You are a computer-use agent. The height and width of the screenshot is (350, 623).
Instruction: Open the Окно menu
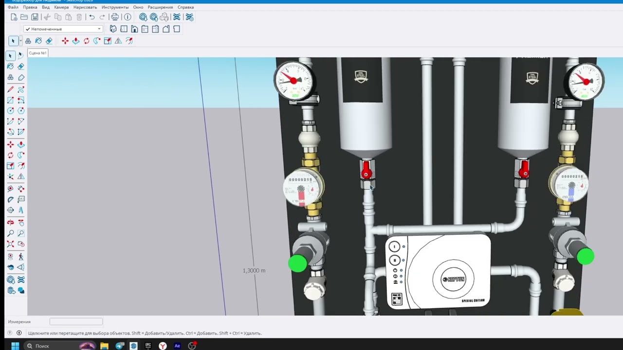click(138, 7)
